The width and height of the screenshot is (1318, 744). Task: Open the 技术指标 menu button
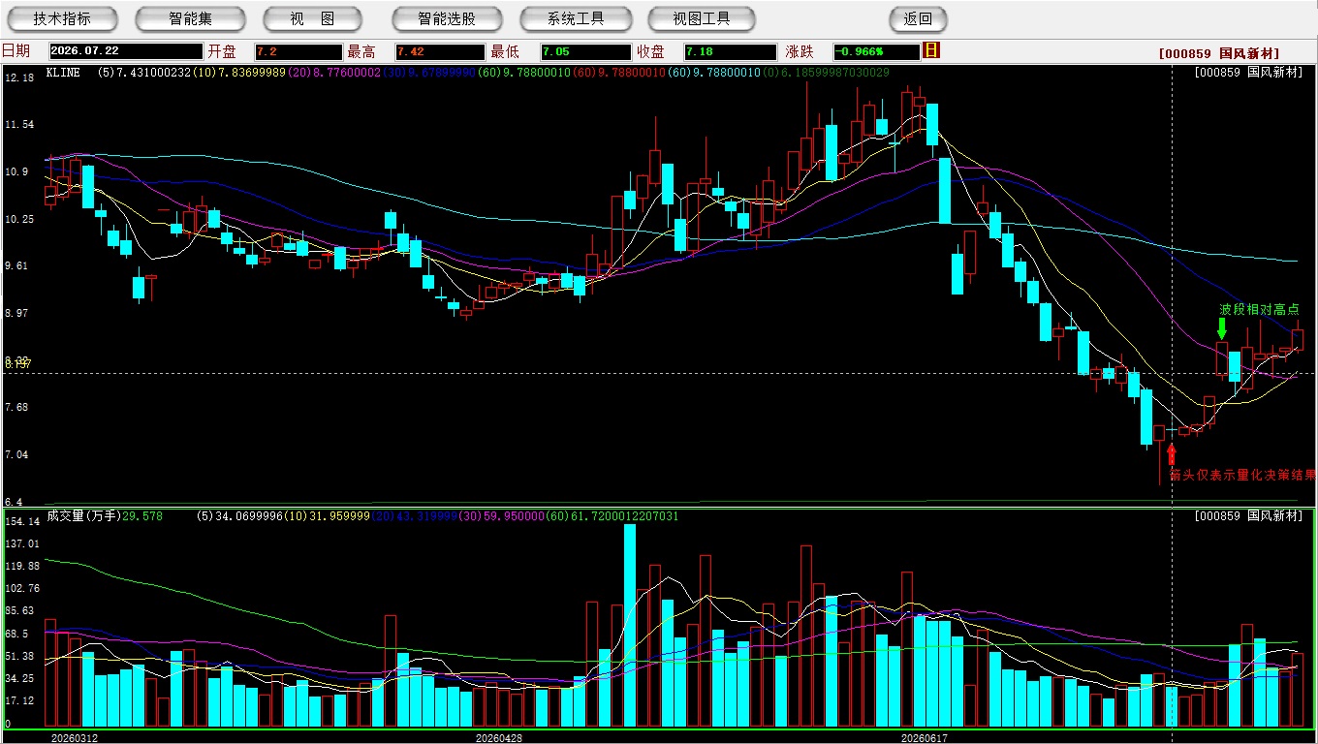click(x=63, y=18)
